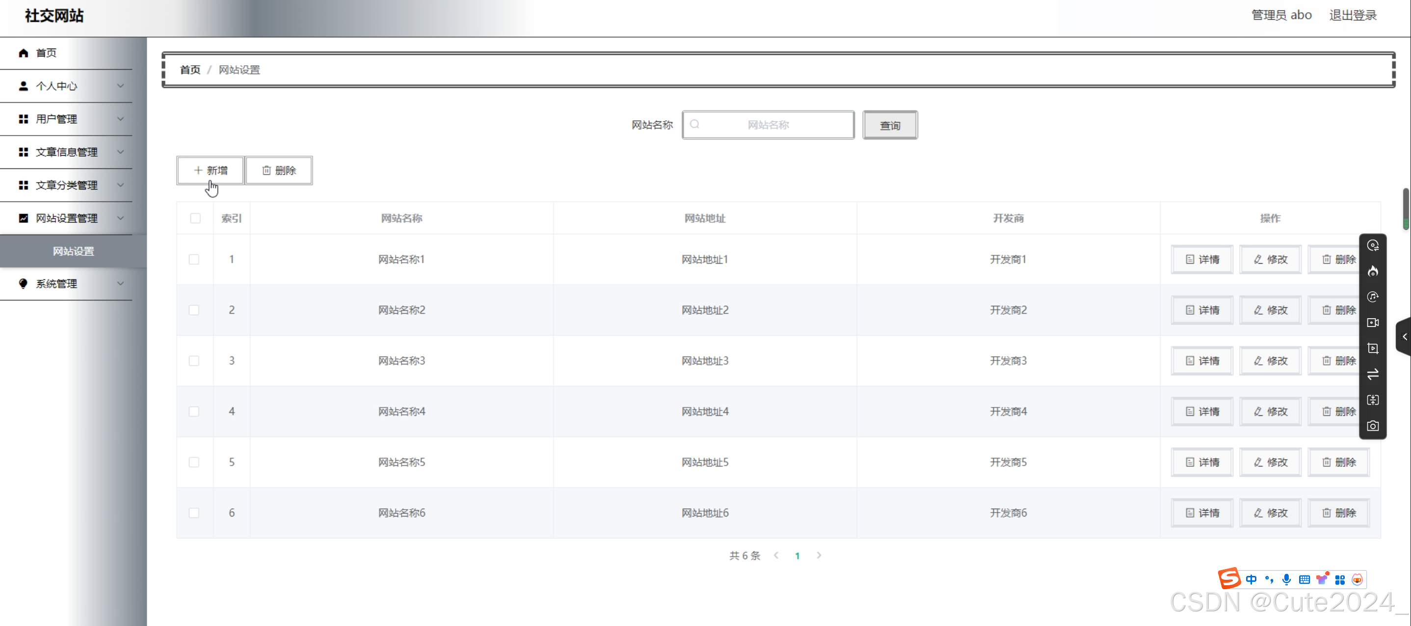The width and height of the screenshot is (1411, 626).
Task: Click the search magnifier icon in the 网站名称 field
Action: [694, 124]
